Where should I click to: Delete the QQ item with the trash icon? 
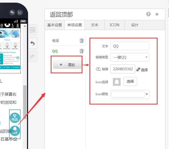point(82,51)
